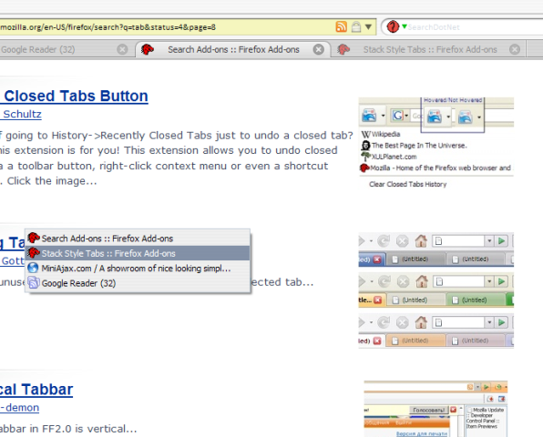
Task: Click favicon on the Search Add-ons tab
Action: [x=148, y=49]
